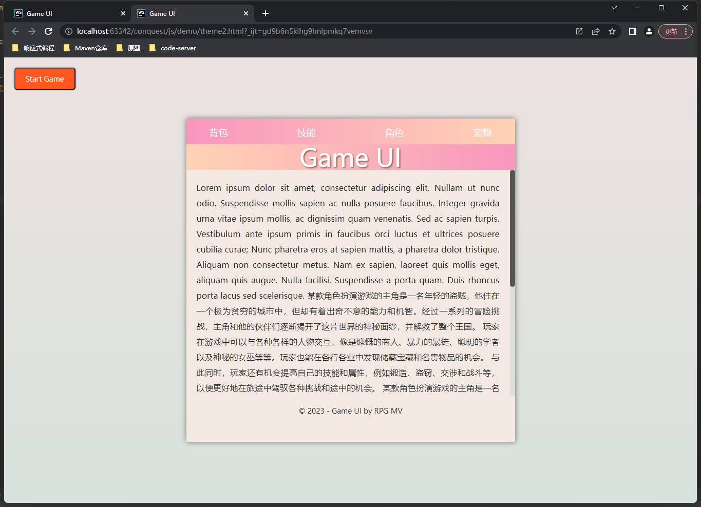Switch to the first Game UI tab

(68, 13)
